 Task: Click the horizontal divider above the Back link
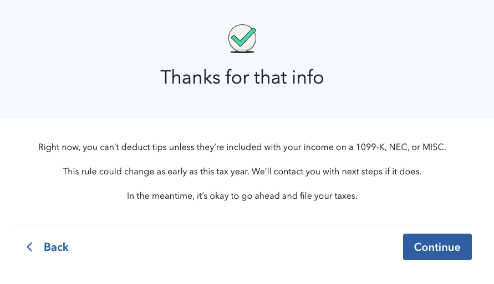pyautogui.click(x=242, y=225)
